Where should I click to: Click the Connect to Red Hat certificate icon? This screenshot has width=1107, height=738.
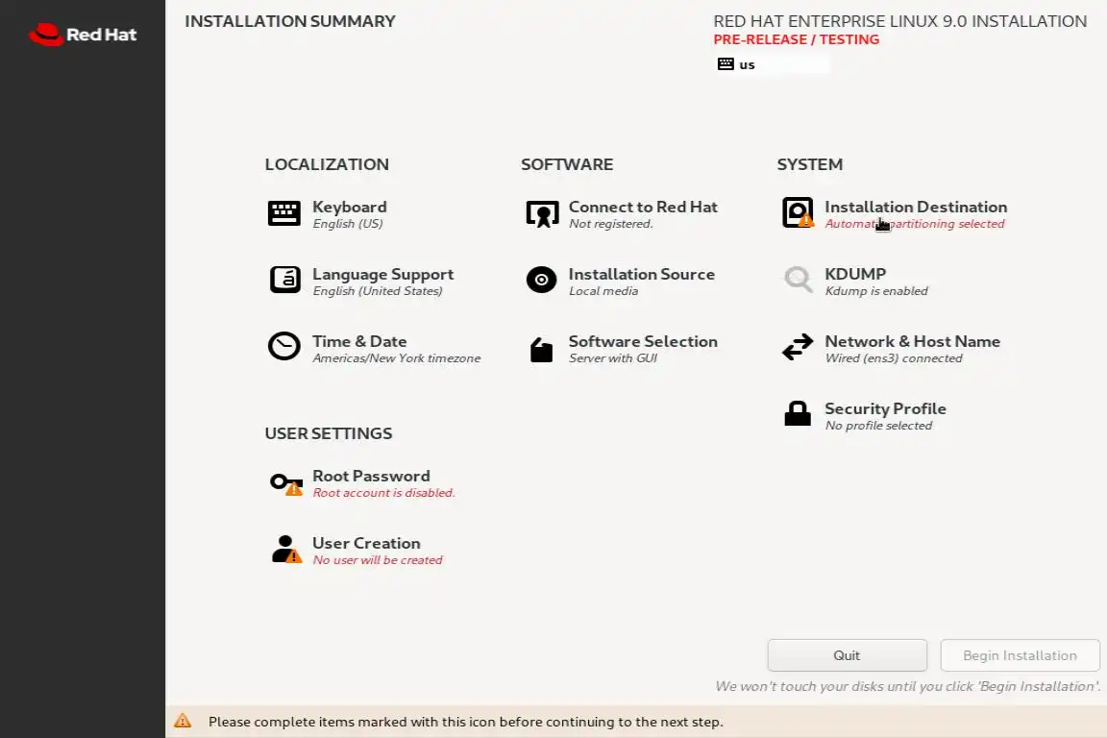[x=542, y=213]
